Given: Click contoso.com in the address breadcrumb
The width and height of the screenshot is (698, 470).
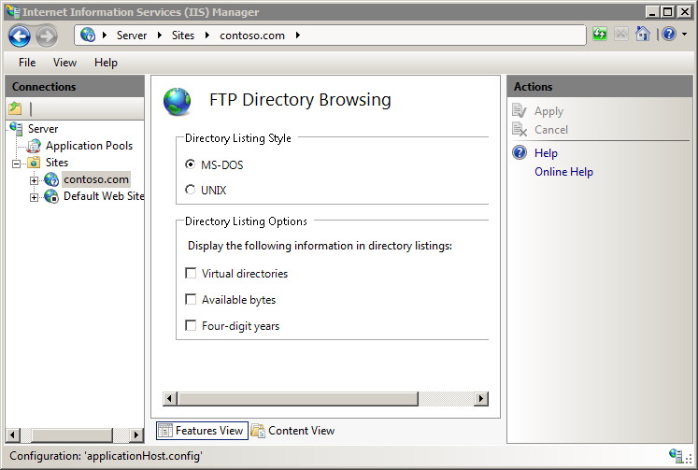Looking at the screenshot, I should pos(252,36).
